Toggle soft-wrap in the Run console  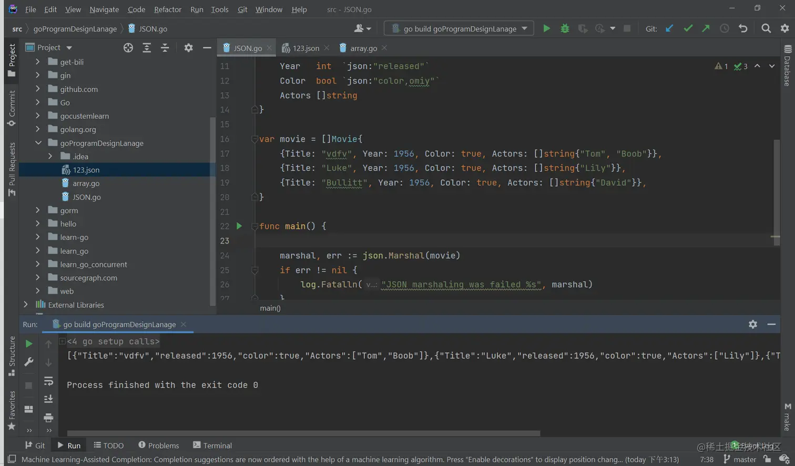[x=48, y=381]
